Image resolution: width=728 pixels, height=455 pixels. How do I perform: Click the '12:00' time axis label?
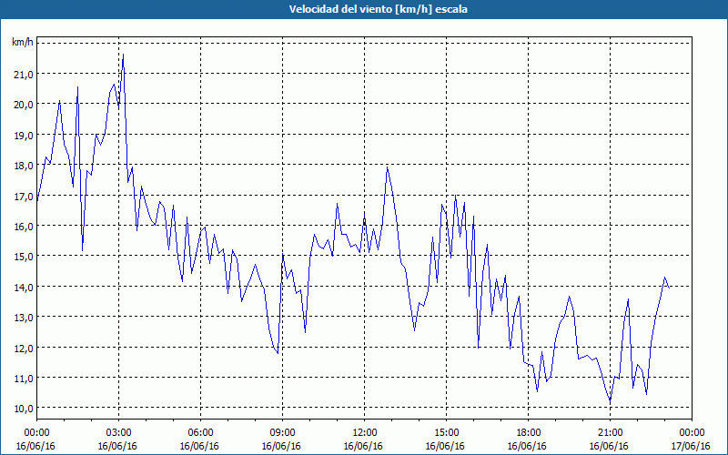(365, 433)
